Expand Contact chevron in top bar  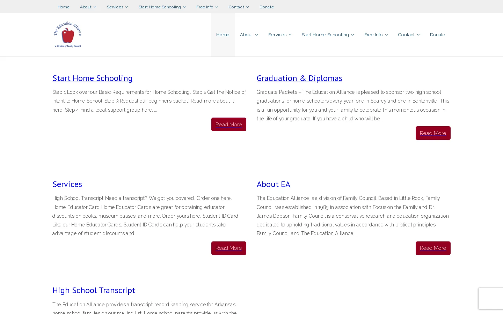point(247,7)
